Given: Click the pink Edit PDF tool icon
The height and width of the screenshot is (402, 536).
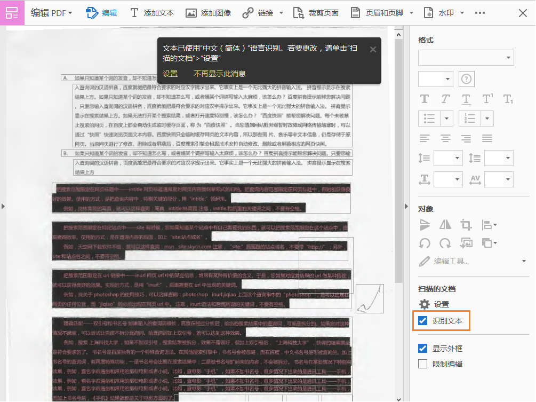Looking at the screenshot, I should point(12,13).
